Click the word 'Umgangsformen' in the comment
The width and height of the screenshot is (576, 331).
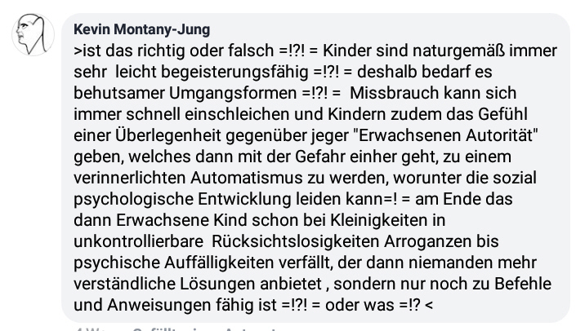233,94
